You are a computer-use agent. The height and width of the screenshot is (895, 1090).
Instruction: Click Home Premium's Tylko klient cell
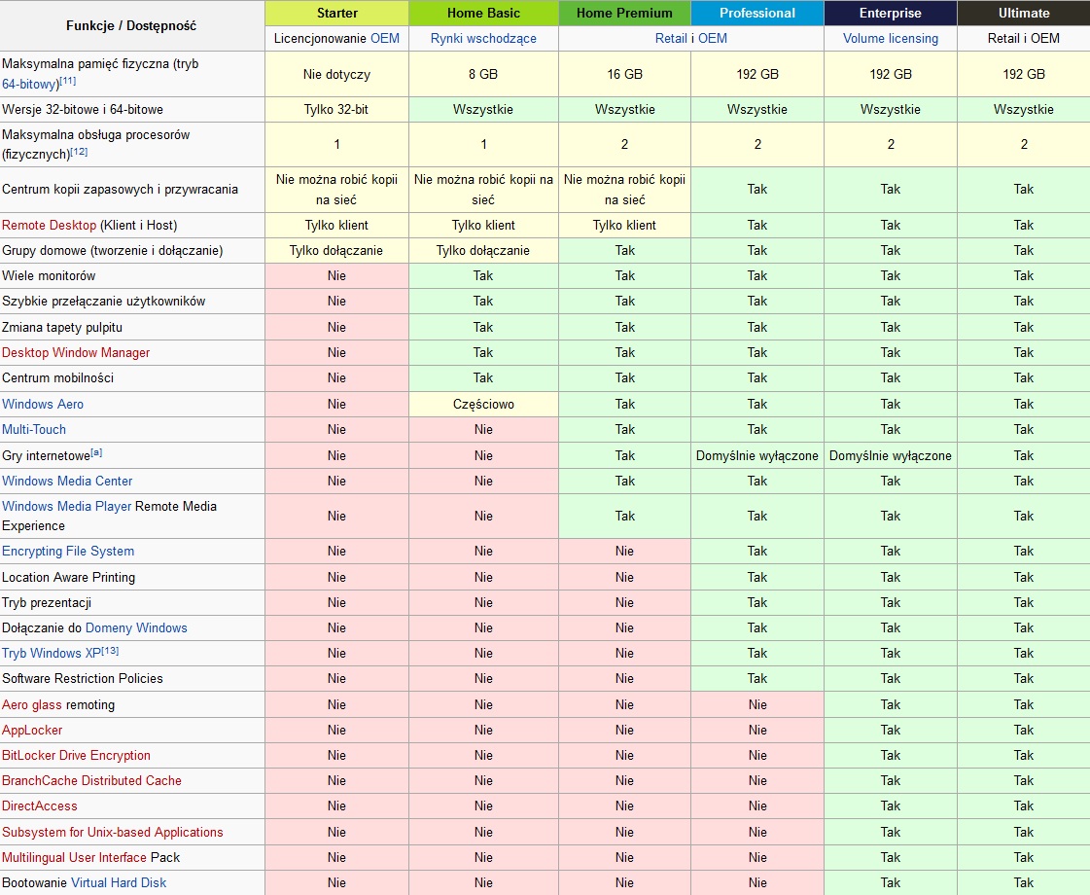[x=624, y=226]
